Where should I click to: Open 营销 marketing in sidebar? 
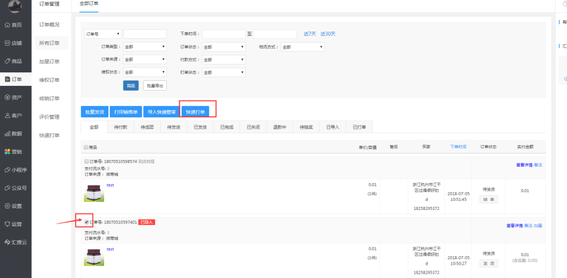[x=13, y=151]
